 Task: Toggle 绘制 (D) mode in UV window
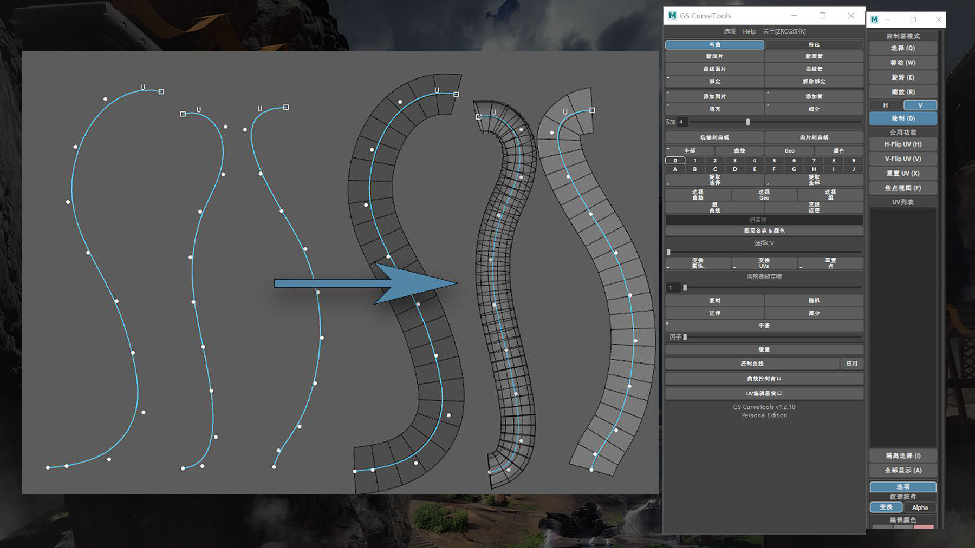coord(903,118)
